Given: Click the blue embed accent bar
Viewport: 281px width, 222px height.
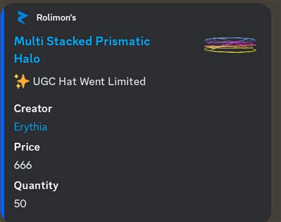Looking at the screenshot, I should click(x=2, y=114).
